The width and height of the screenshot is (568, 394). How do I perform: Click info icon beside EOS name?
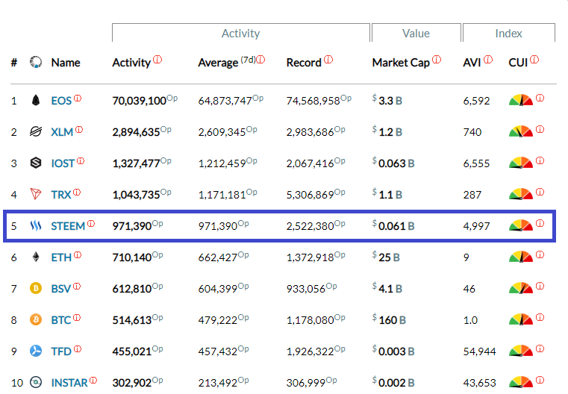78,98
